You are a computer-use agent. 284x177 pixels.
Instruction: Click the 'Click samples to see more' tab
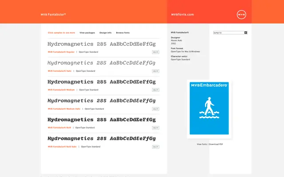click(61, 33)
